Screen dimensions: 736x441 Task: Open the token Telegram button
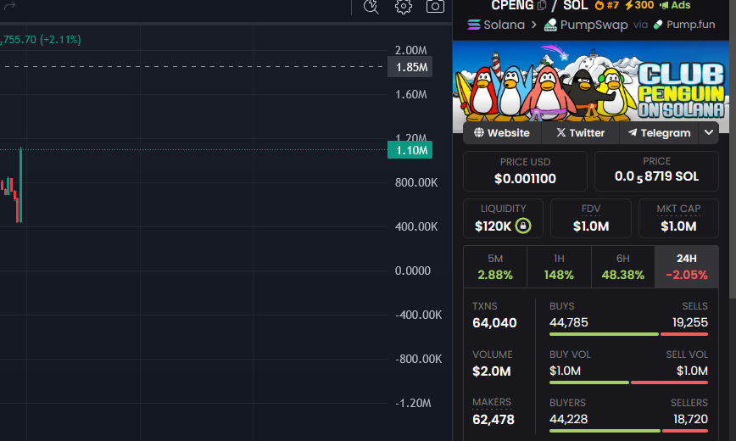tap(659, 133)
